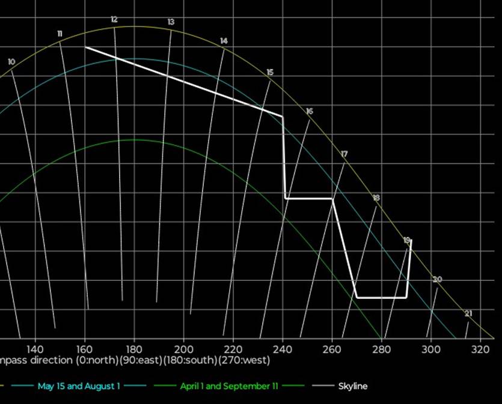This screenshot has height=404, width=502.
Task: Select the hour 10 marker label
Action: click(11, 62)
